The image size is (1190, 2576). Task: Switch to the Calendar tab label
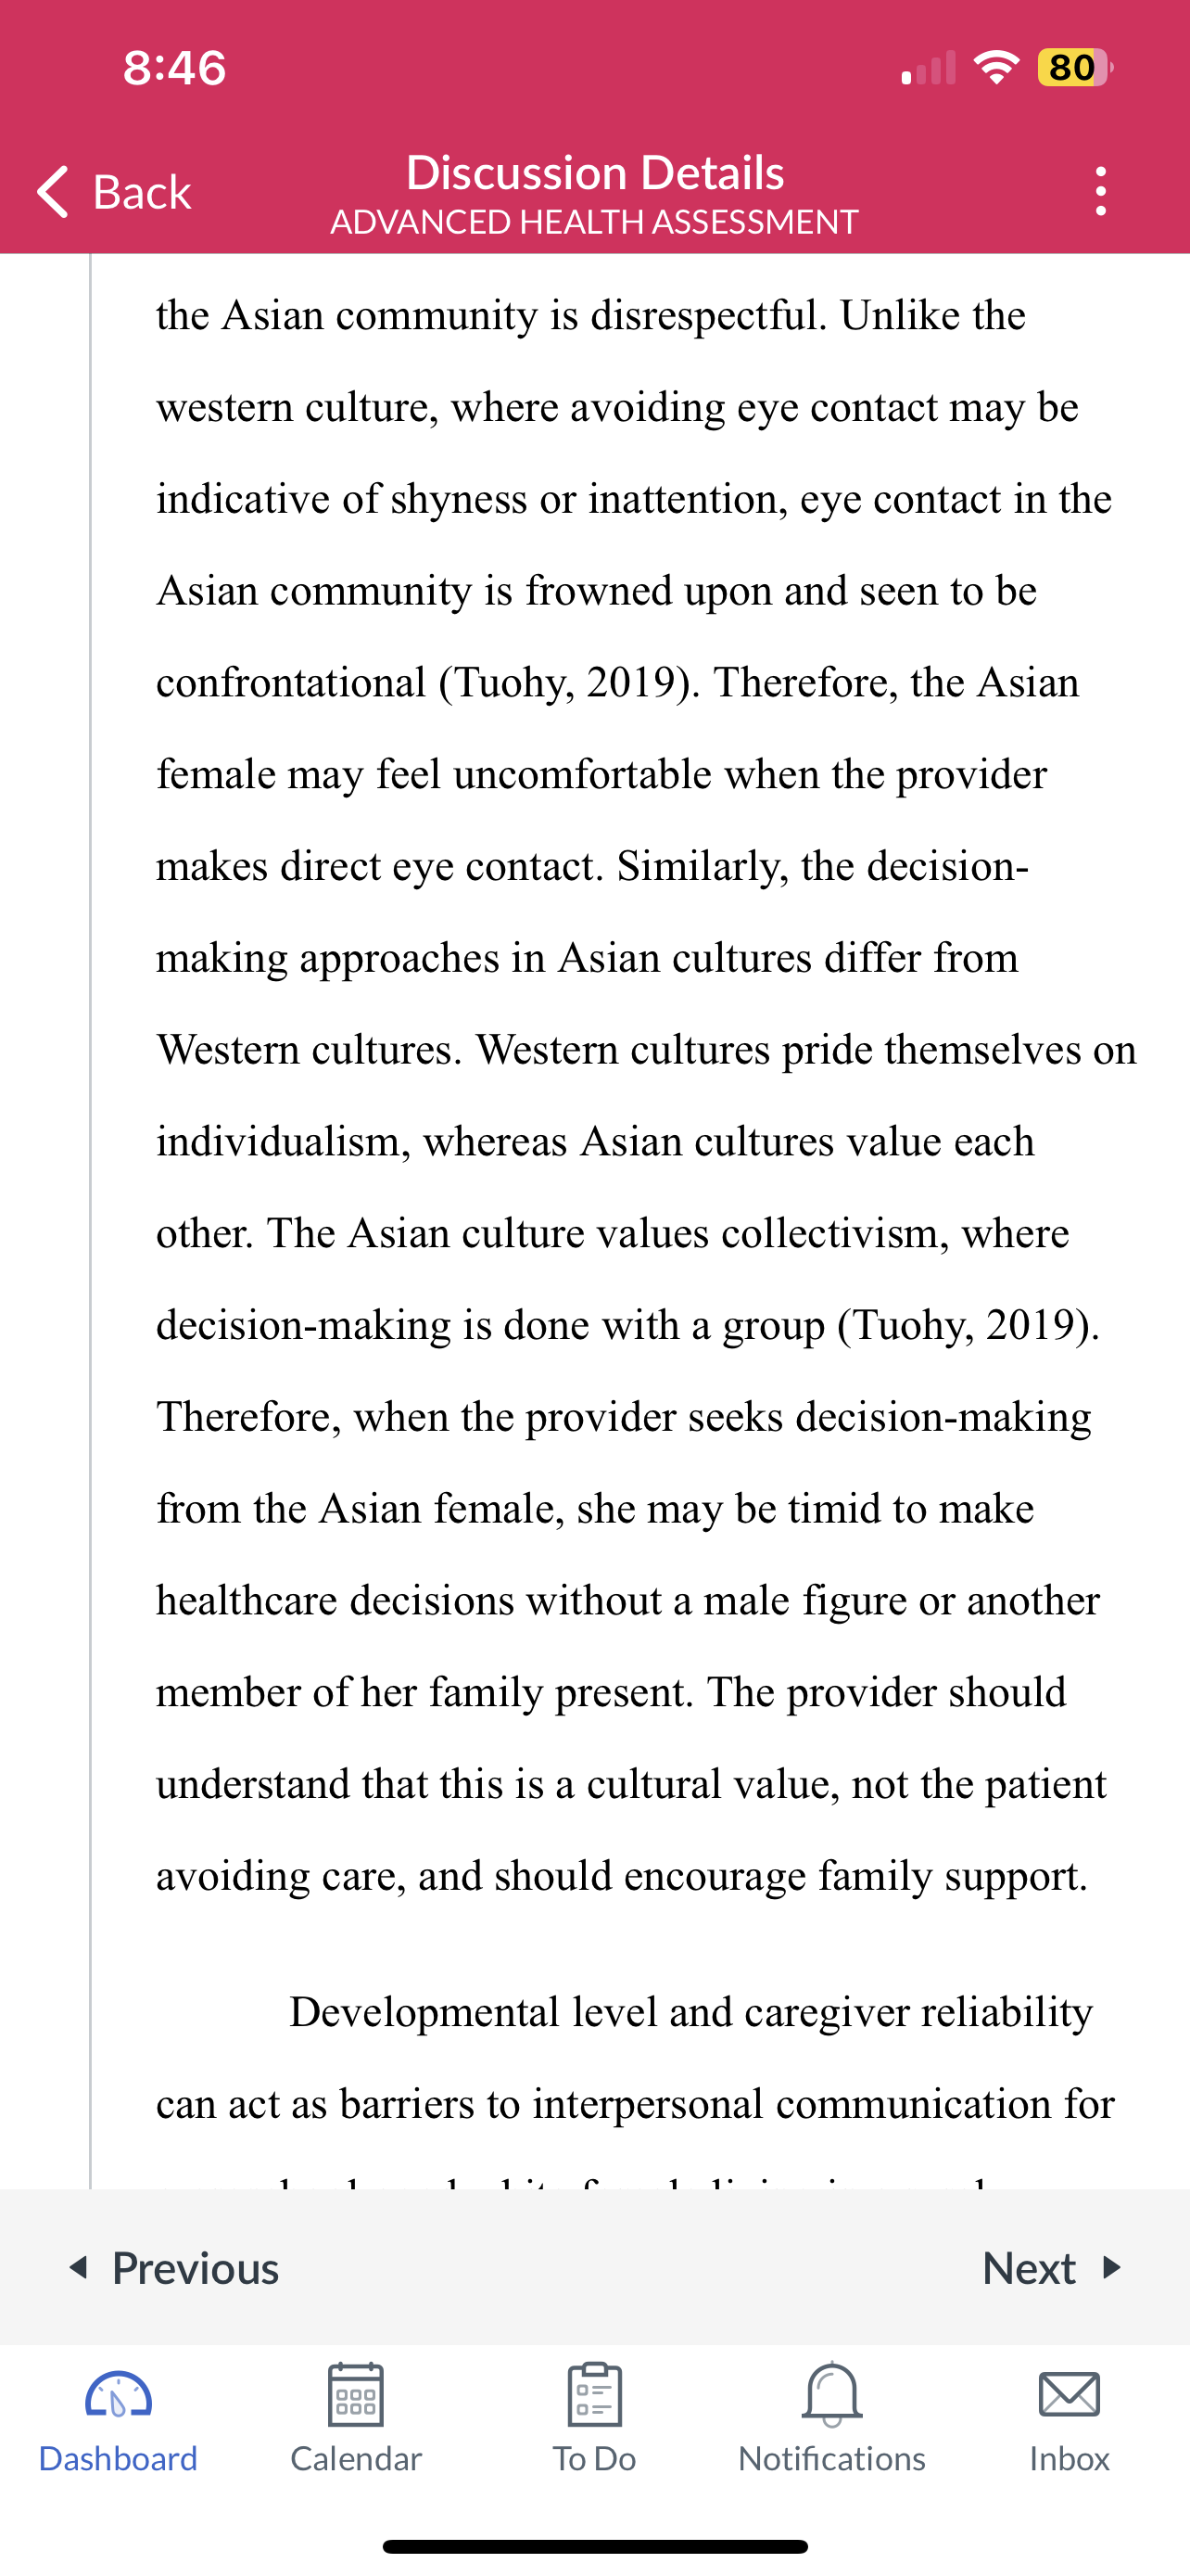tap(356, 2458)
